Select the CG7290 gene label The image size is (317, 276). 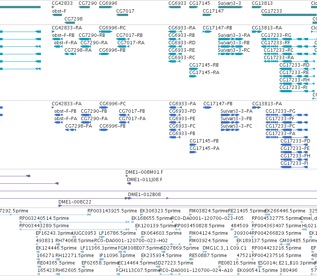(88, 3)
